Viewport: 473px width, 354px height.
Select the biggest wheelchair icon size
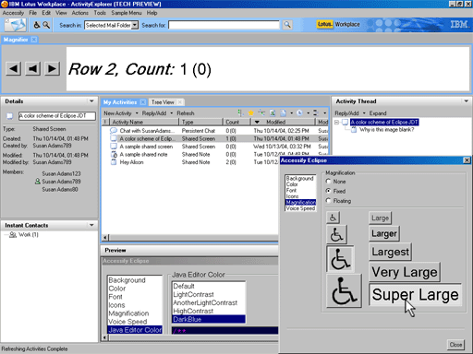[344, 290]
